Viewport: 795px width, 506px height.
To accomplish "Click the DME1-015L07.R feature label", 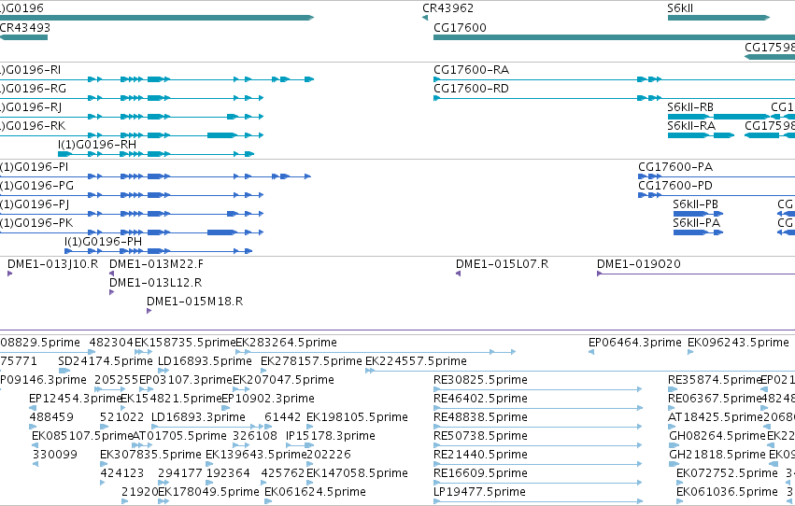I will pyautogui.click(x=502, y=264).
